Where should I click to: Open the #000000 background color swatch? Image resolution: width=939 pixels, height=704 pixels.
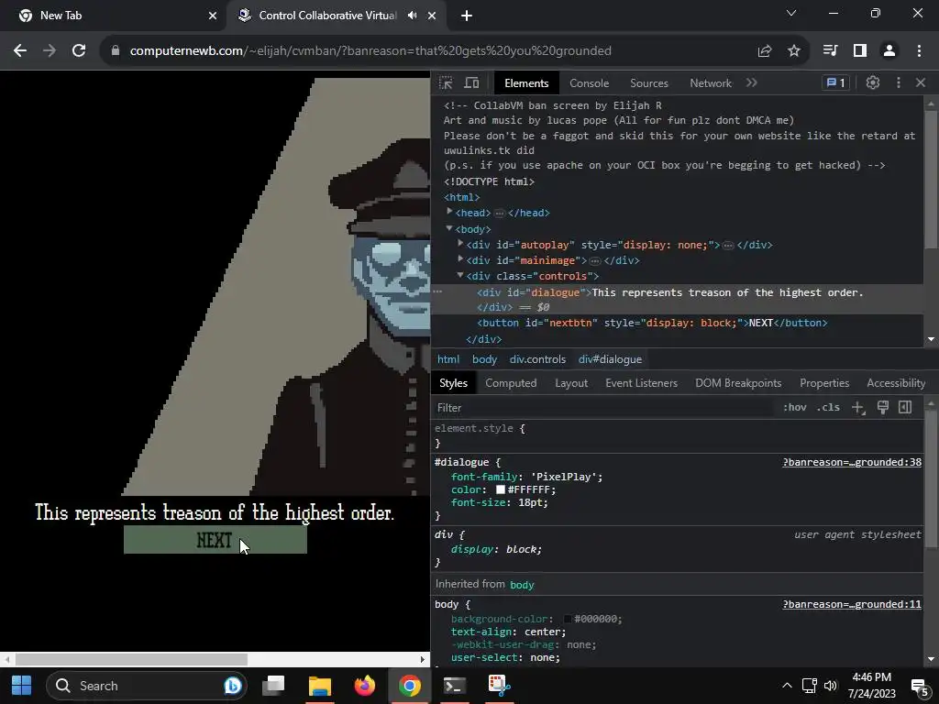[x=567, y=619]
